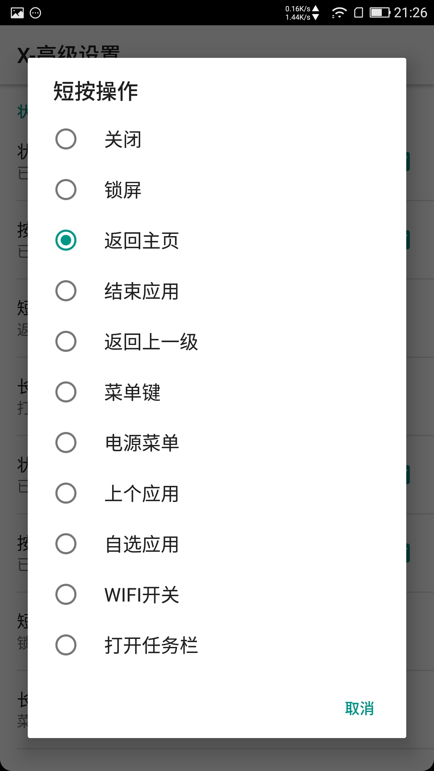The image size is (434, 771).
Task: Select 返回上一级 radio option
Action: click(x=66, y=341)
